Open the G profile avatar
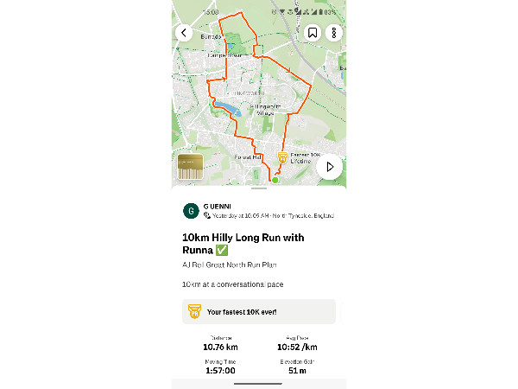 pos(191,211)
